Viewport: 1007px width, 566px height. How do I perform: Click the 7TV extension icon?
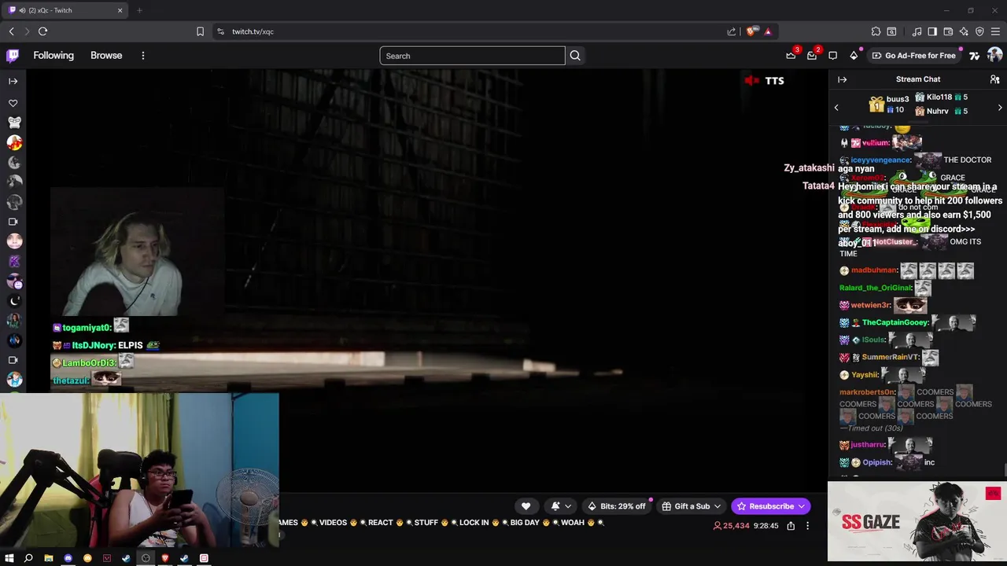point(974,56)
